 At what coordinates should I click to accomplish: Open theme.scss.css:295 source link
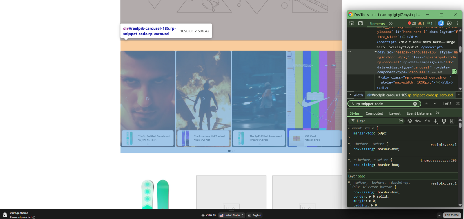438,160
